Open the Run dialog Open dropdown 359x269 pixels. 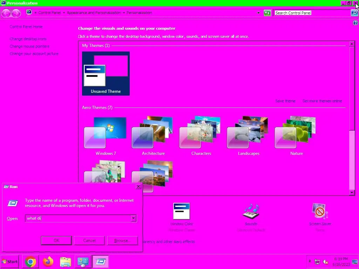[x=134, y=218]
